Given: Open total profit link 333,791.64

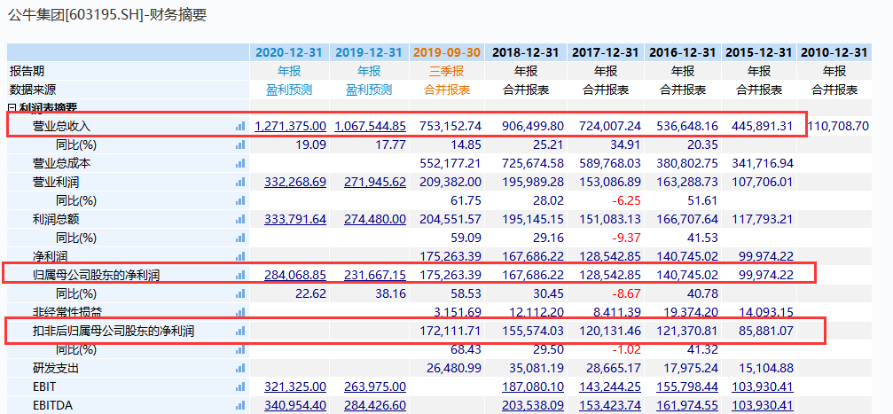Looking at the screenshot, I should (x=295, y=219).
